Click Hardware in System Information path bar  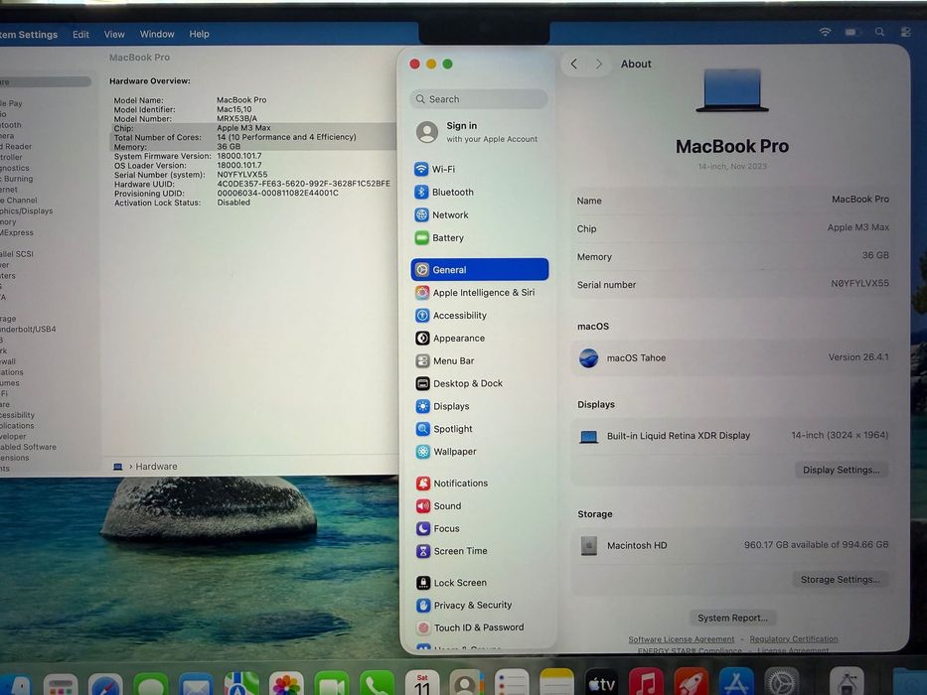click(x=156, y=467)
